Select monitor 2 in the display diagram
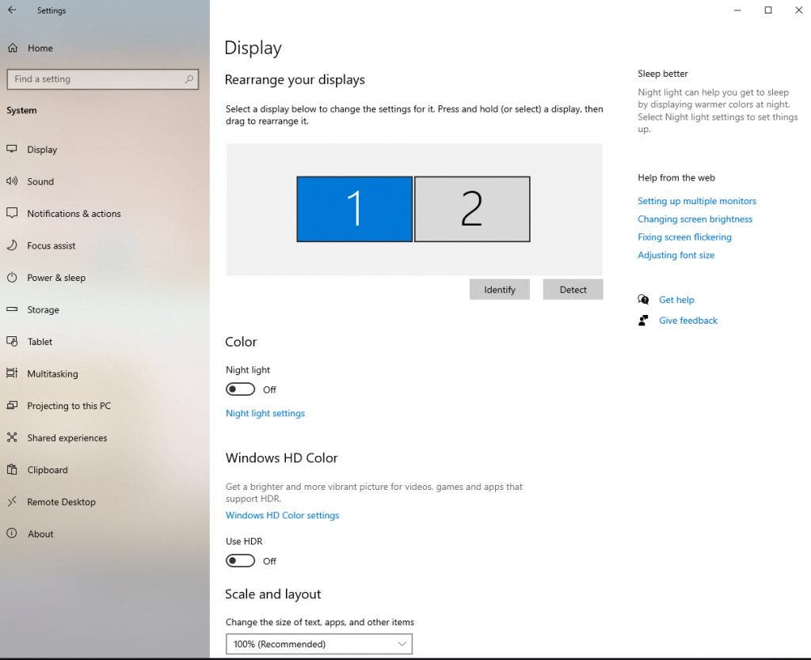Viewport: 811px width, 660px height. [x=472, y=208]
